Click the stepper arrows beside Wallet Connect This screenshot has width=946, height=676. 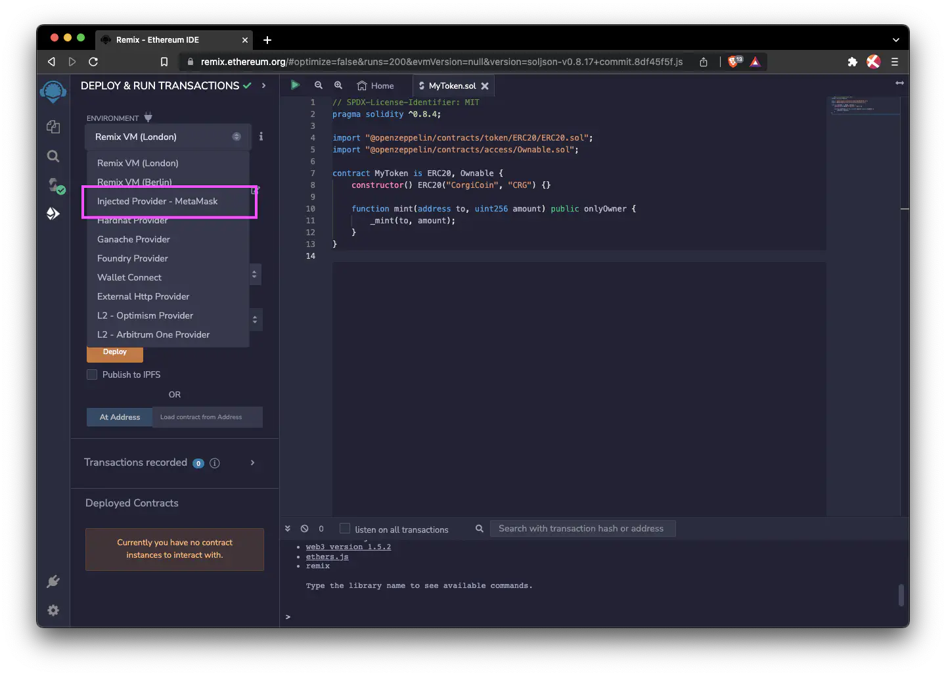pos(255,275)
